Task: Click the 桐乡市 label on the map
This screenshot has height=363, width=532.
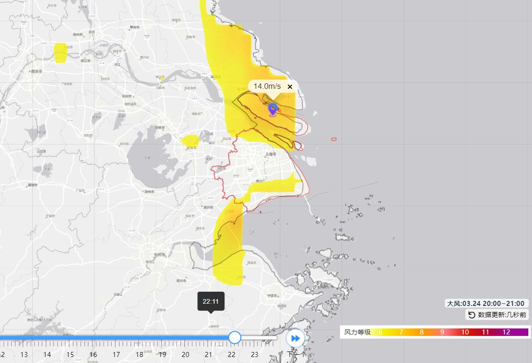Action: click(x=190, y=216)
